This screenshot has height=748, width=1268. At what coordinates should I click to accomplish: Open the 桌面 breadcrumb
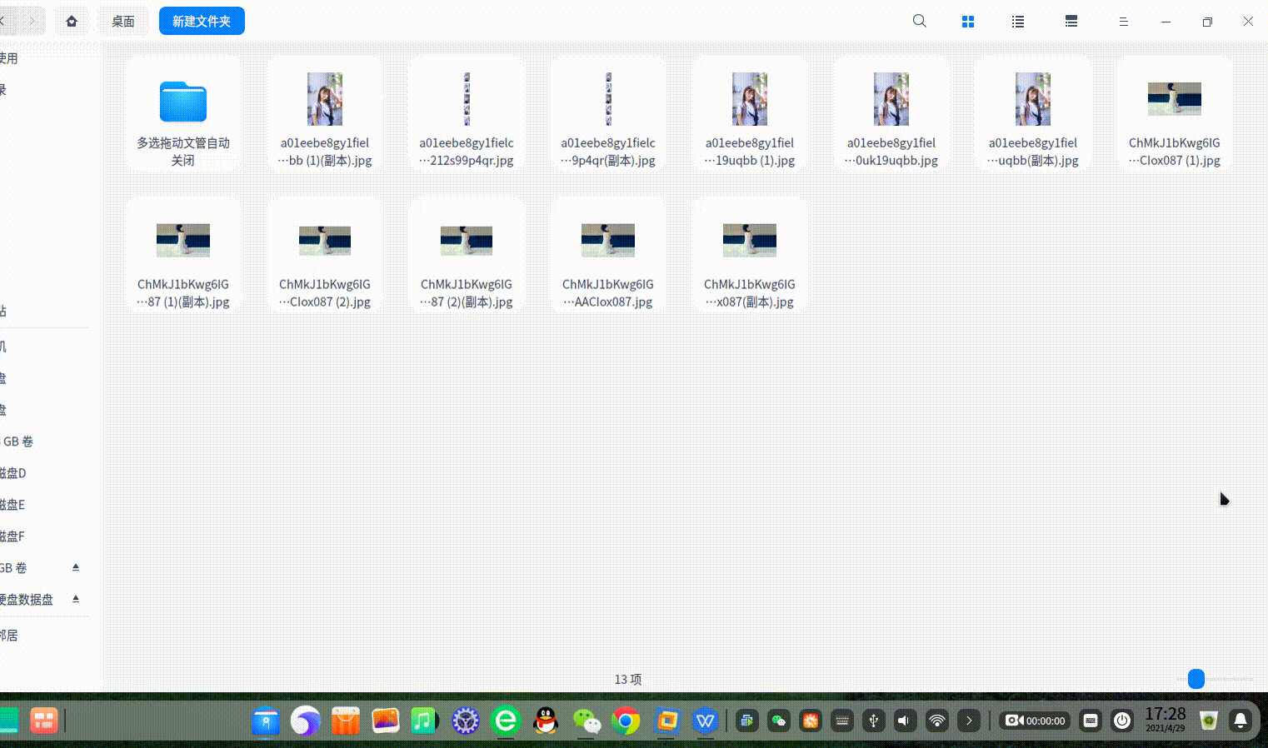[123, 22]
